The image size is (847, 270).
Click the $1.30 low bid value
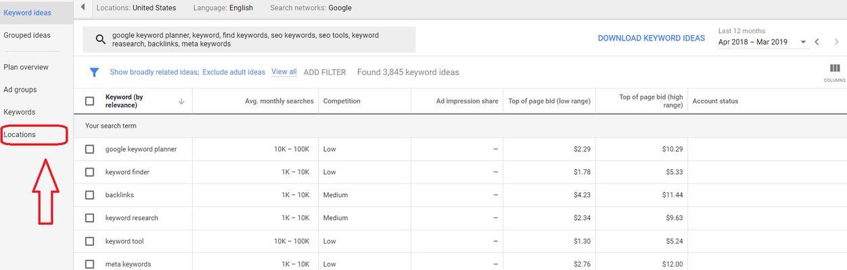coord(582,241)
